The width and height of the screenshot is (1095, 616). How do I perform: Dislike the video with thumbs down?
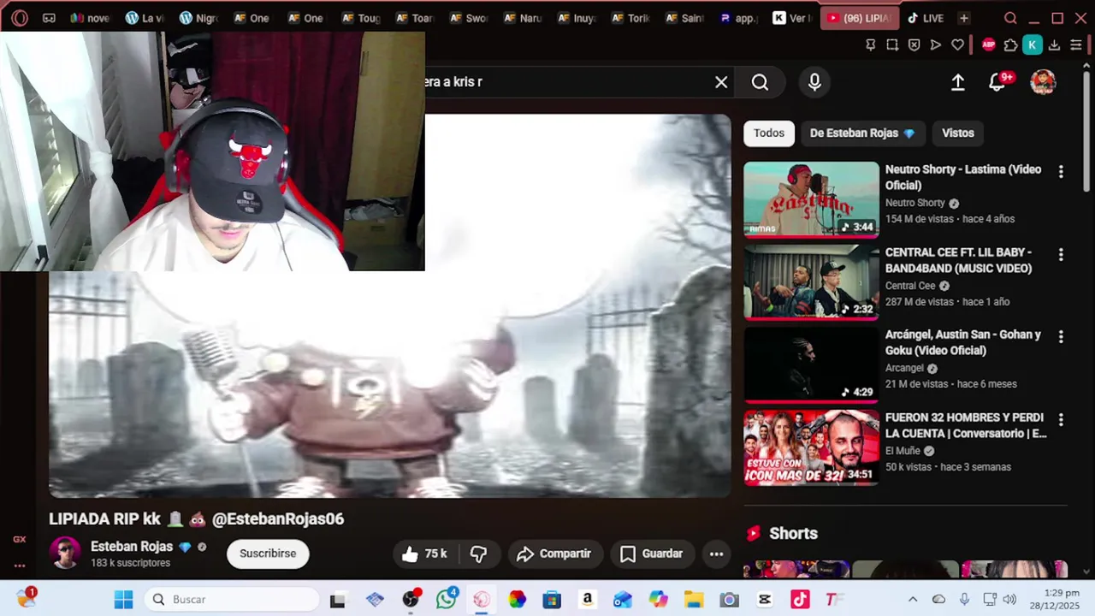479,554
